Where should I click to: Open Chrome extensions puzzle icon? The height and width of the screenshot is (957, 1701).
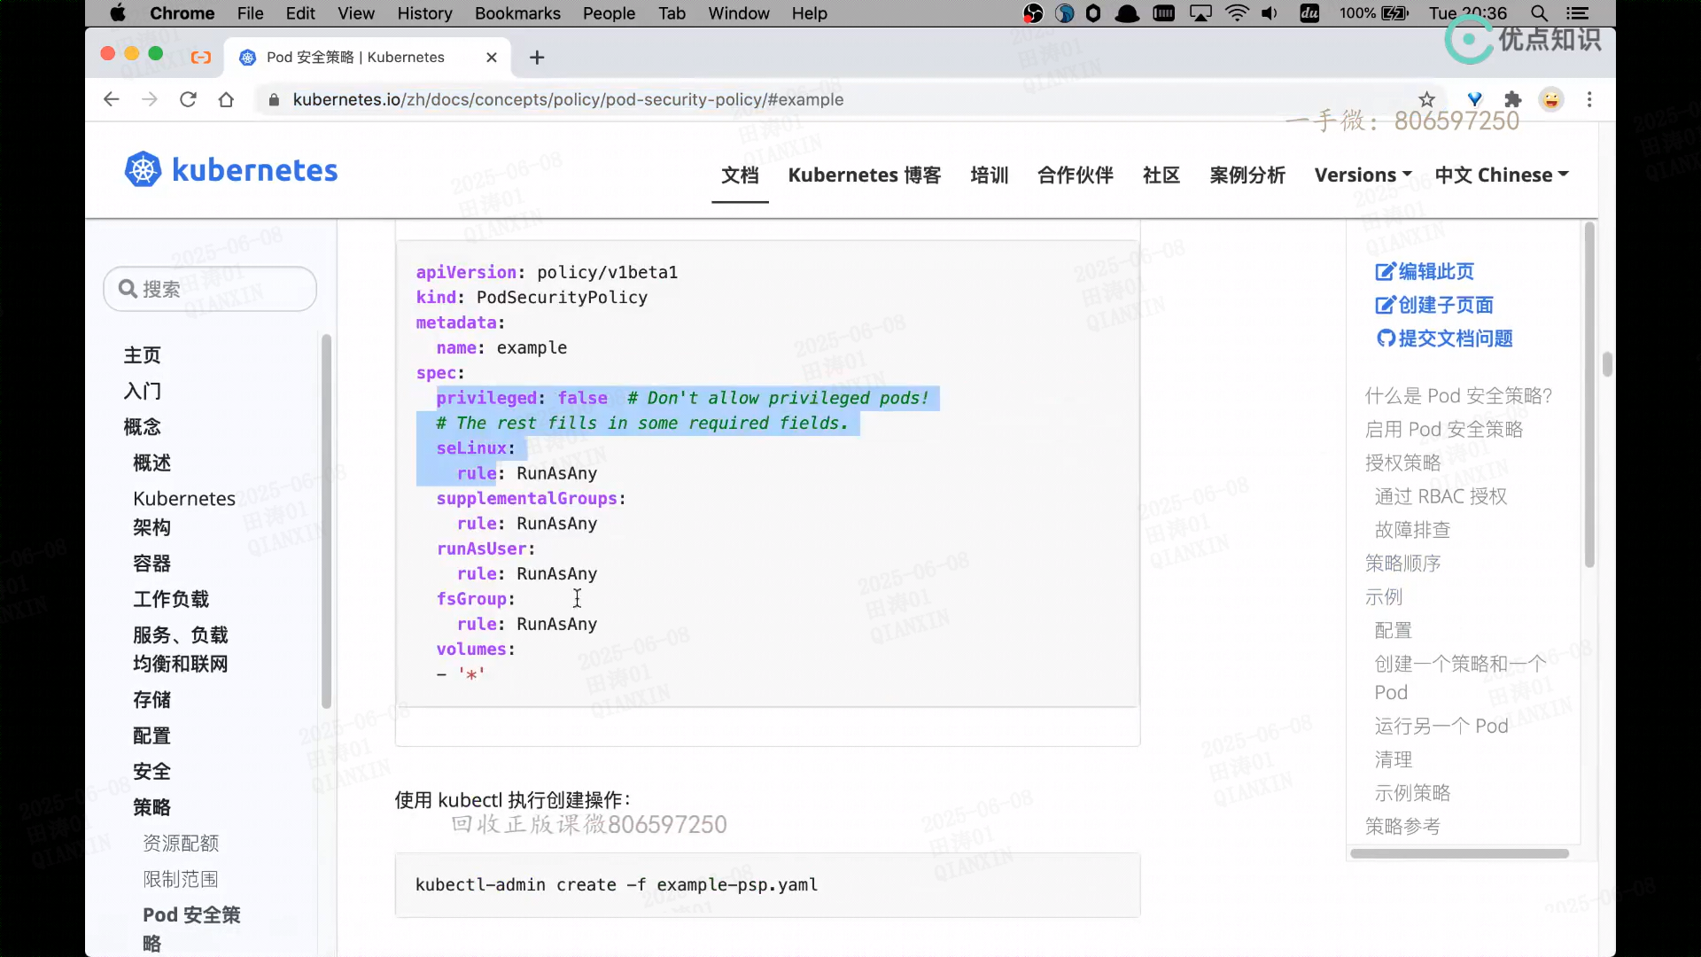[1513, 99]
